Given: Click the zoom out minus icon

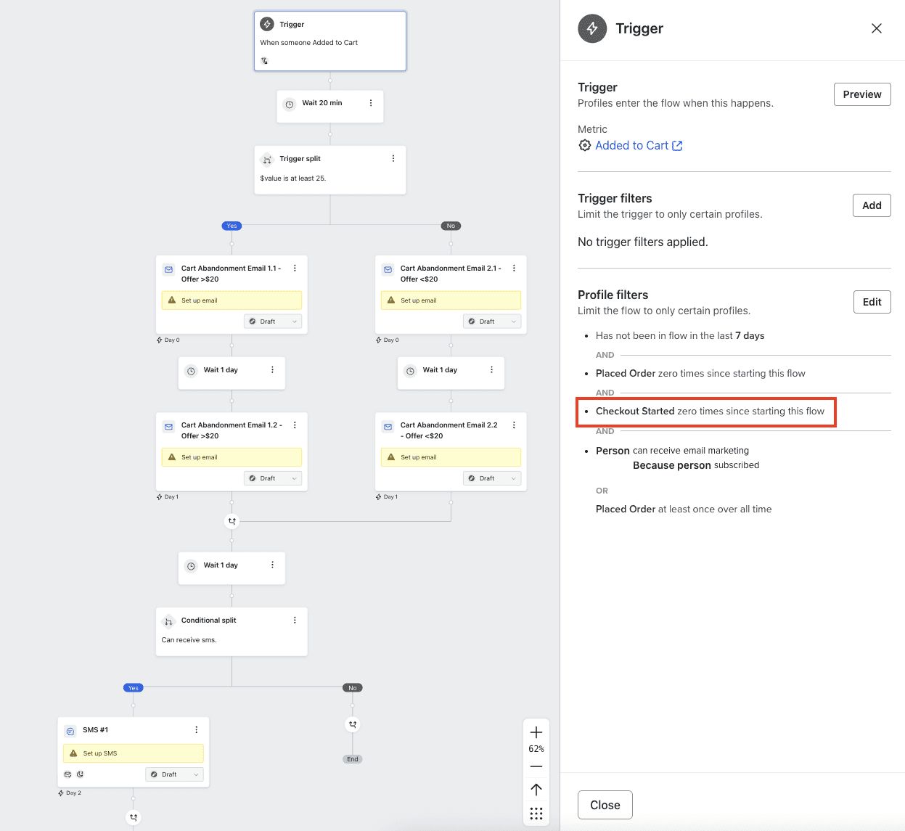Looking at the screenshot, I should tap(536, 766).
